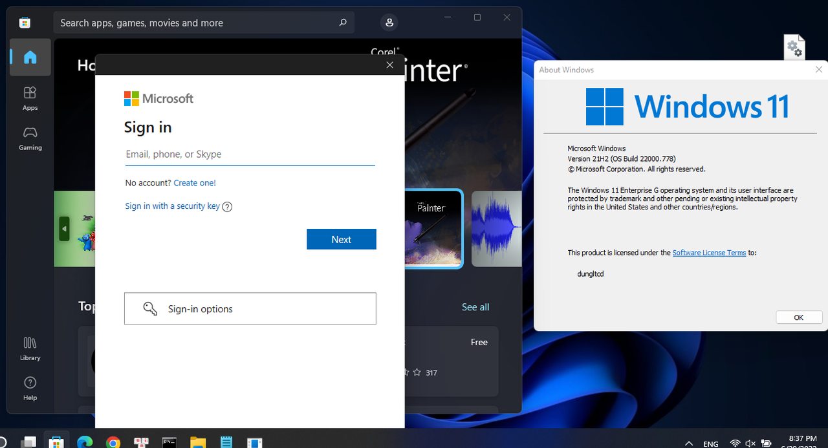Image resolution: width=828 pixels, height=448 pixels.
Task: Open Notepad icon in taskbar
Action: coord(226,443)
